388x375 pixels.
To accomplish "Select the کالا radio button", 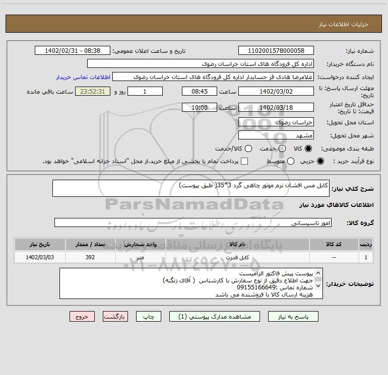I will click(308, 148).
